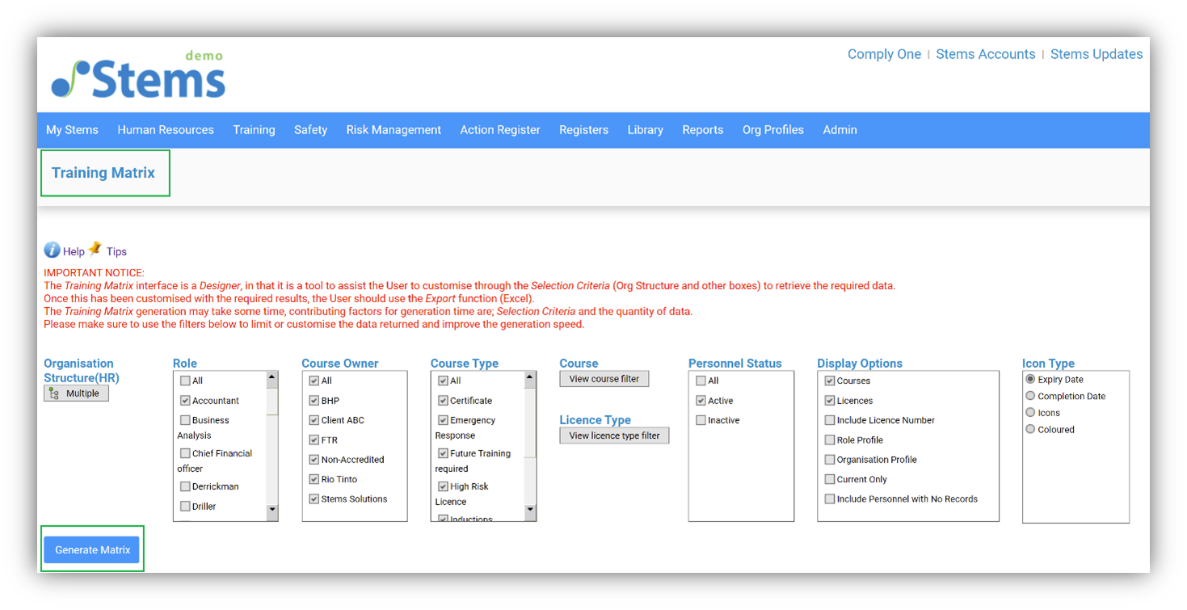
Task: Open the Reports menu
Action: (x=702, y=130)
